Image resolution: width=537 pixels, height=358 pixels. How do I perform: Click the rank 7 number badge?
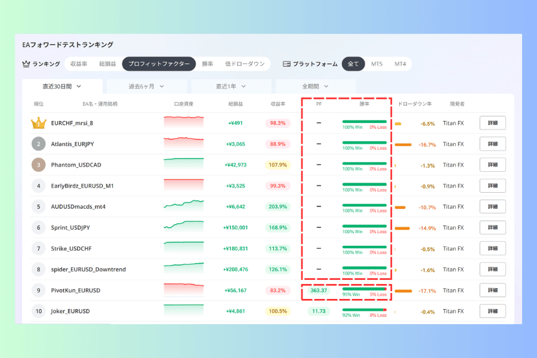click(x=39, y=248)
